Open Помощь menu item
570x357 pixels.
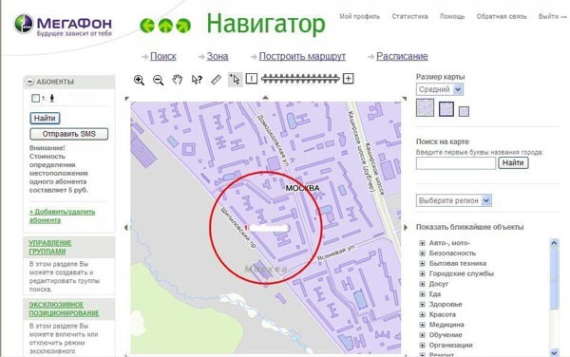(452, 16)
